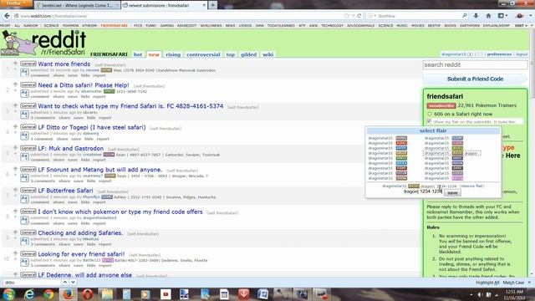Log out via the logout link
The height and width of the screenshot is (301, 535).
click(522, 54)
